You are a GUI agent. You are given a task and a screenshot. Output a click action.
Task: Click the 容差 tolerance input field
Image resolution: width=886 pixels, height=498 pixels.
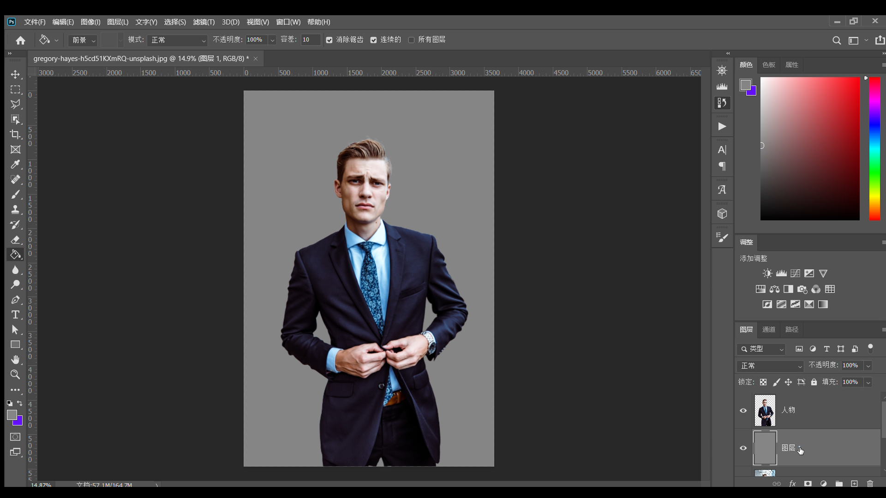(x=310, y=40)
